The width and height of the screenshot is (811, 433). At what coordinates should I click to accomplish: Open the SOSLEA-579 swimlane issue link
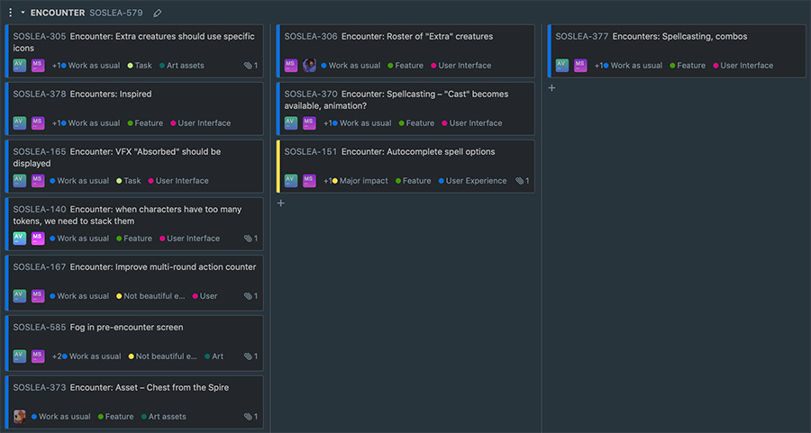[x=116, y=14]
